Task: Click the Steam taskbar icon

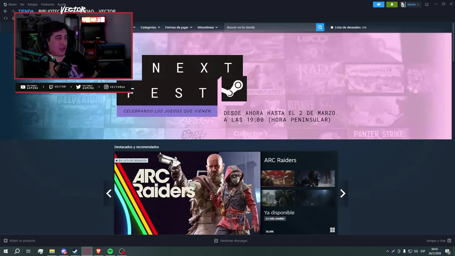Action: tap(75, 251)
